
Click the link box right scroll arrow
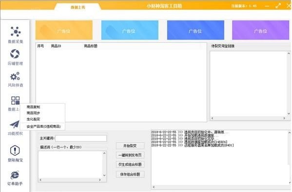tap(284, 118)
